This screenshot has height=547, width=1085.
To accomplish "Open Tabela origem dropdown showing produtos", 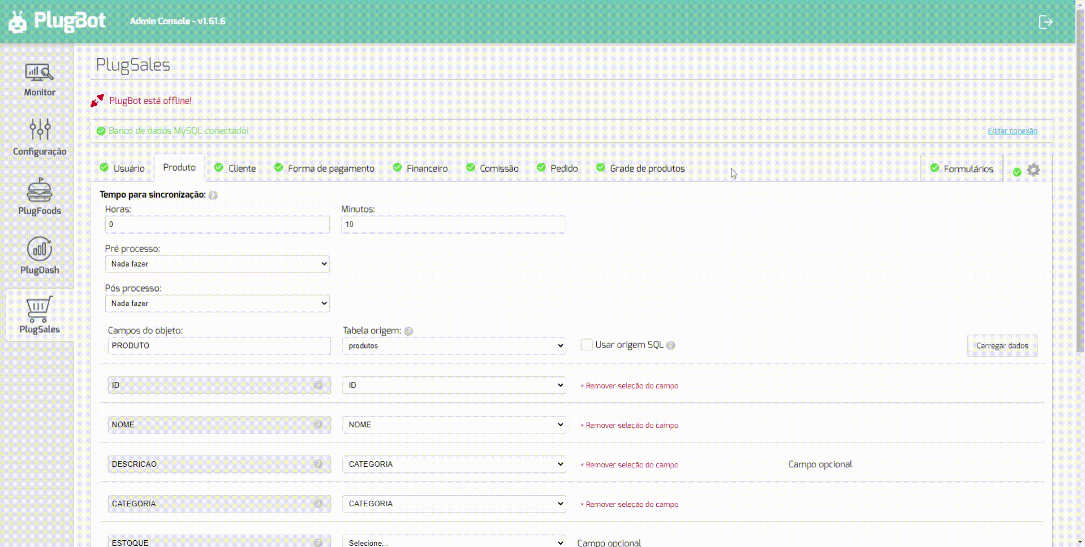I will tap(454, 346).
